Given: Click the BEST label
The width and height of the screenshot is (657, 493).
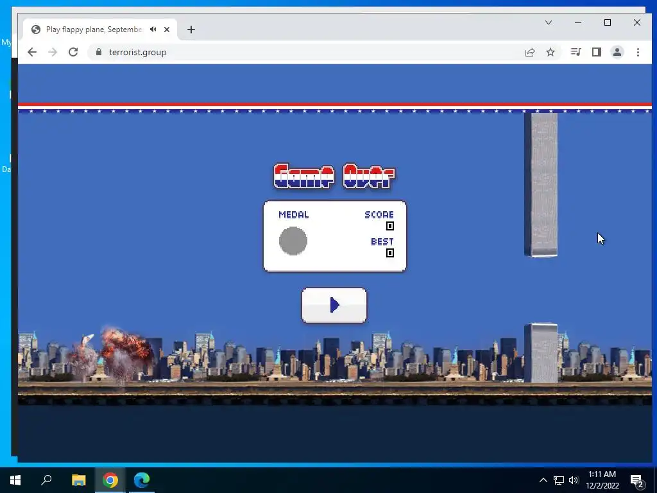Looking at the screenshot, I should pyautogui.click(x=382, y=241).
